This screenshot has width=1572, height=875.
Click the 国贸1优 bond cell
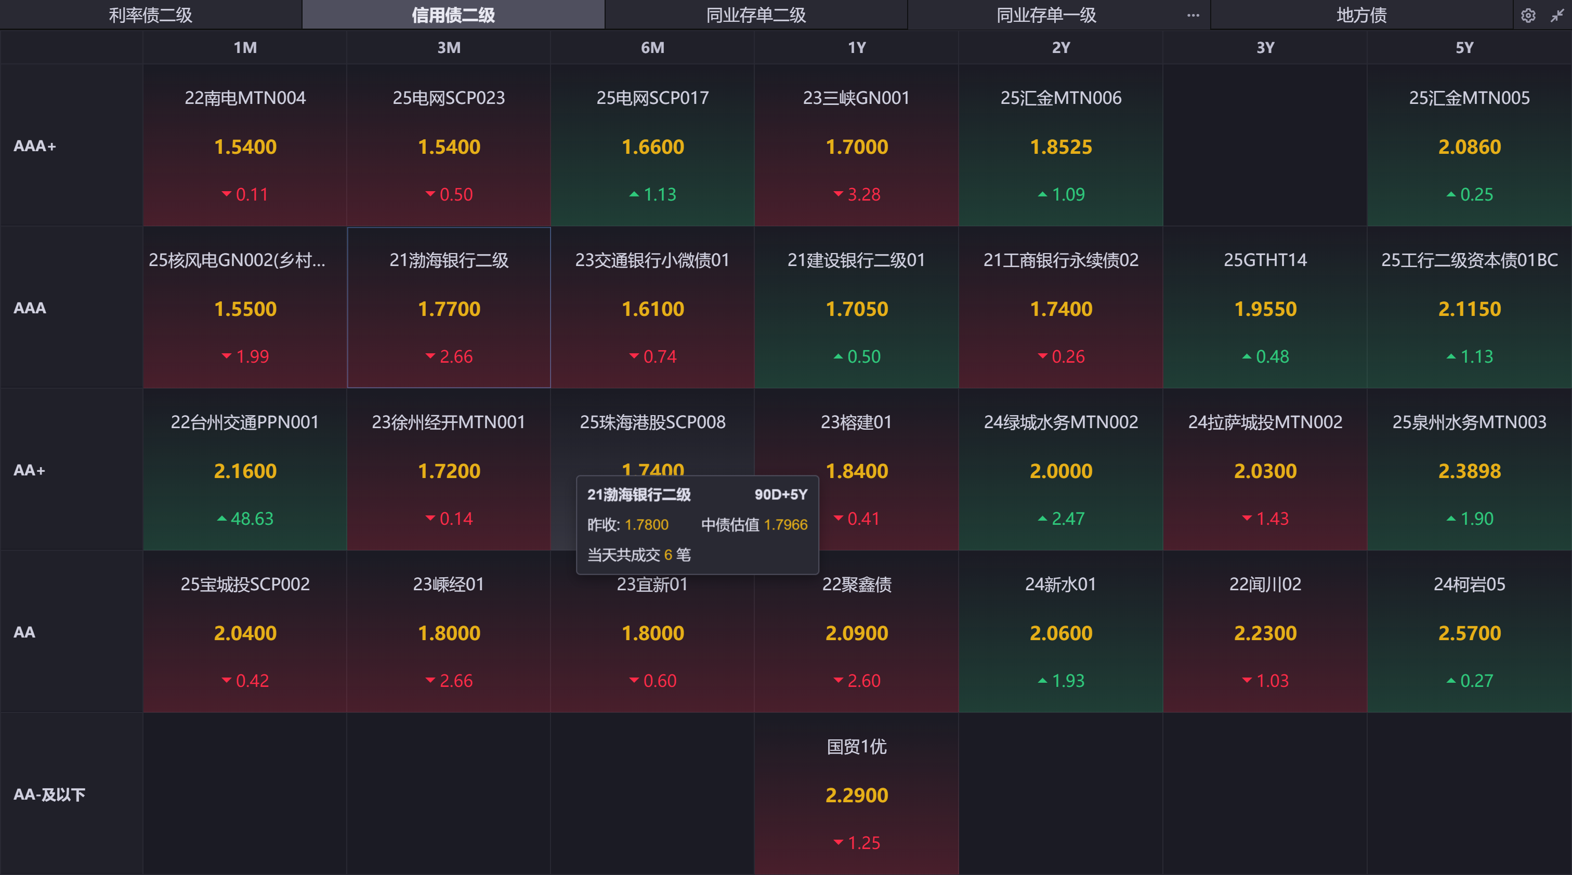[x=856, y=794]
